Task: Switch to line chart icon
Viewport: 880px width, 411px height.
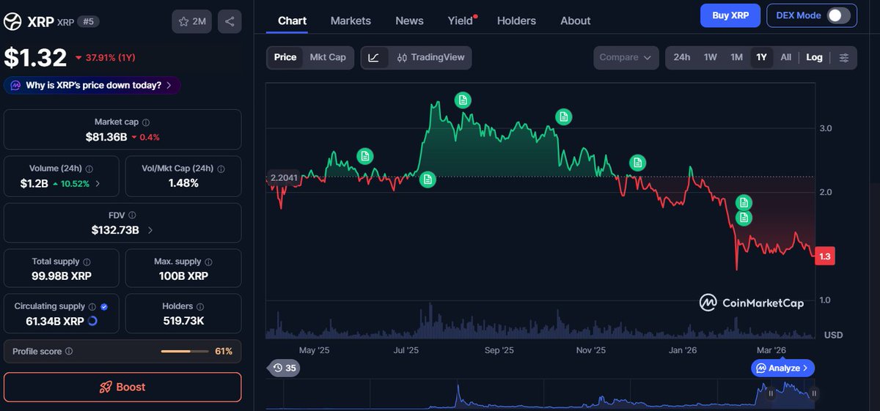Action: click(x=374, y=57)
